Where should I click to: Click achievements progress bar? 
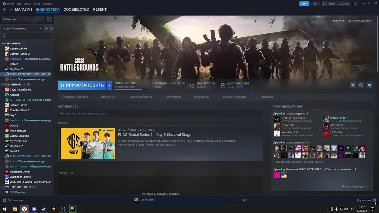click(243, 87)
